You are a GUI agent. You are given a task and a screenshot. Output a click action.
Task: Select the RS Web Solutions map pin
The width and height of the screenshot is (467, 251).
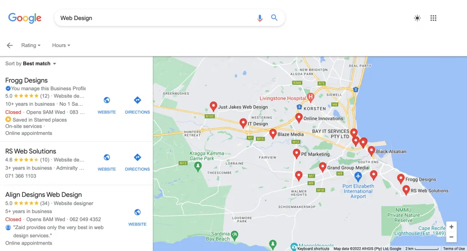(406, 190)
